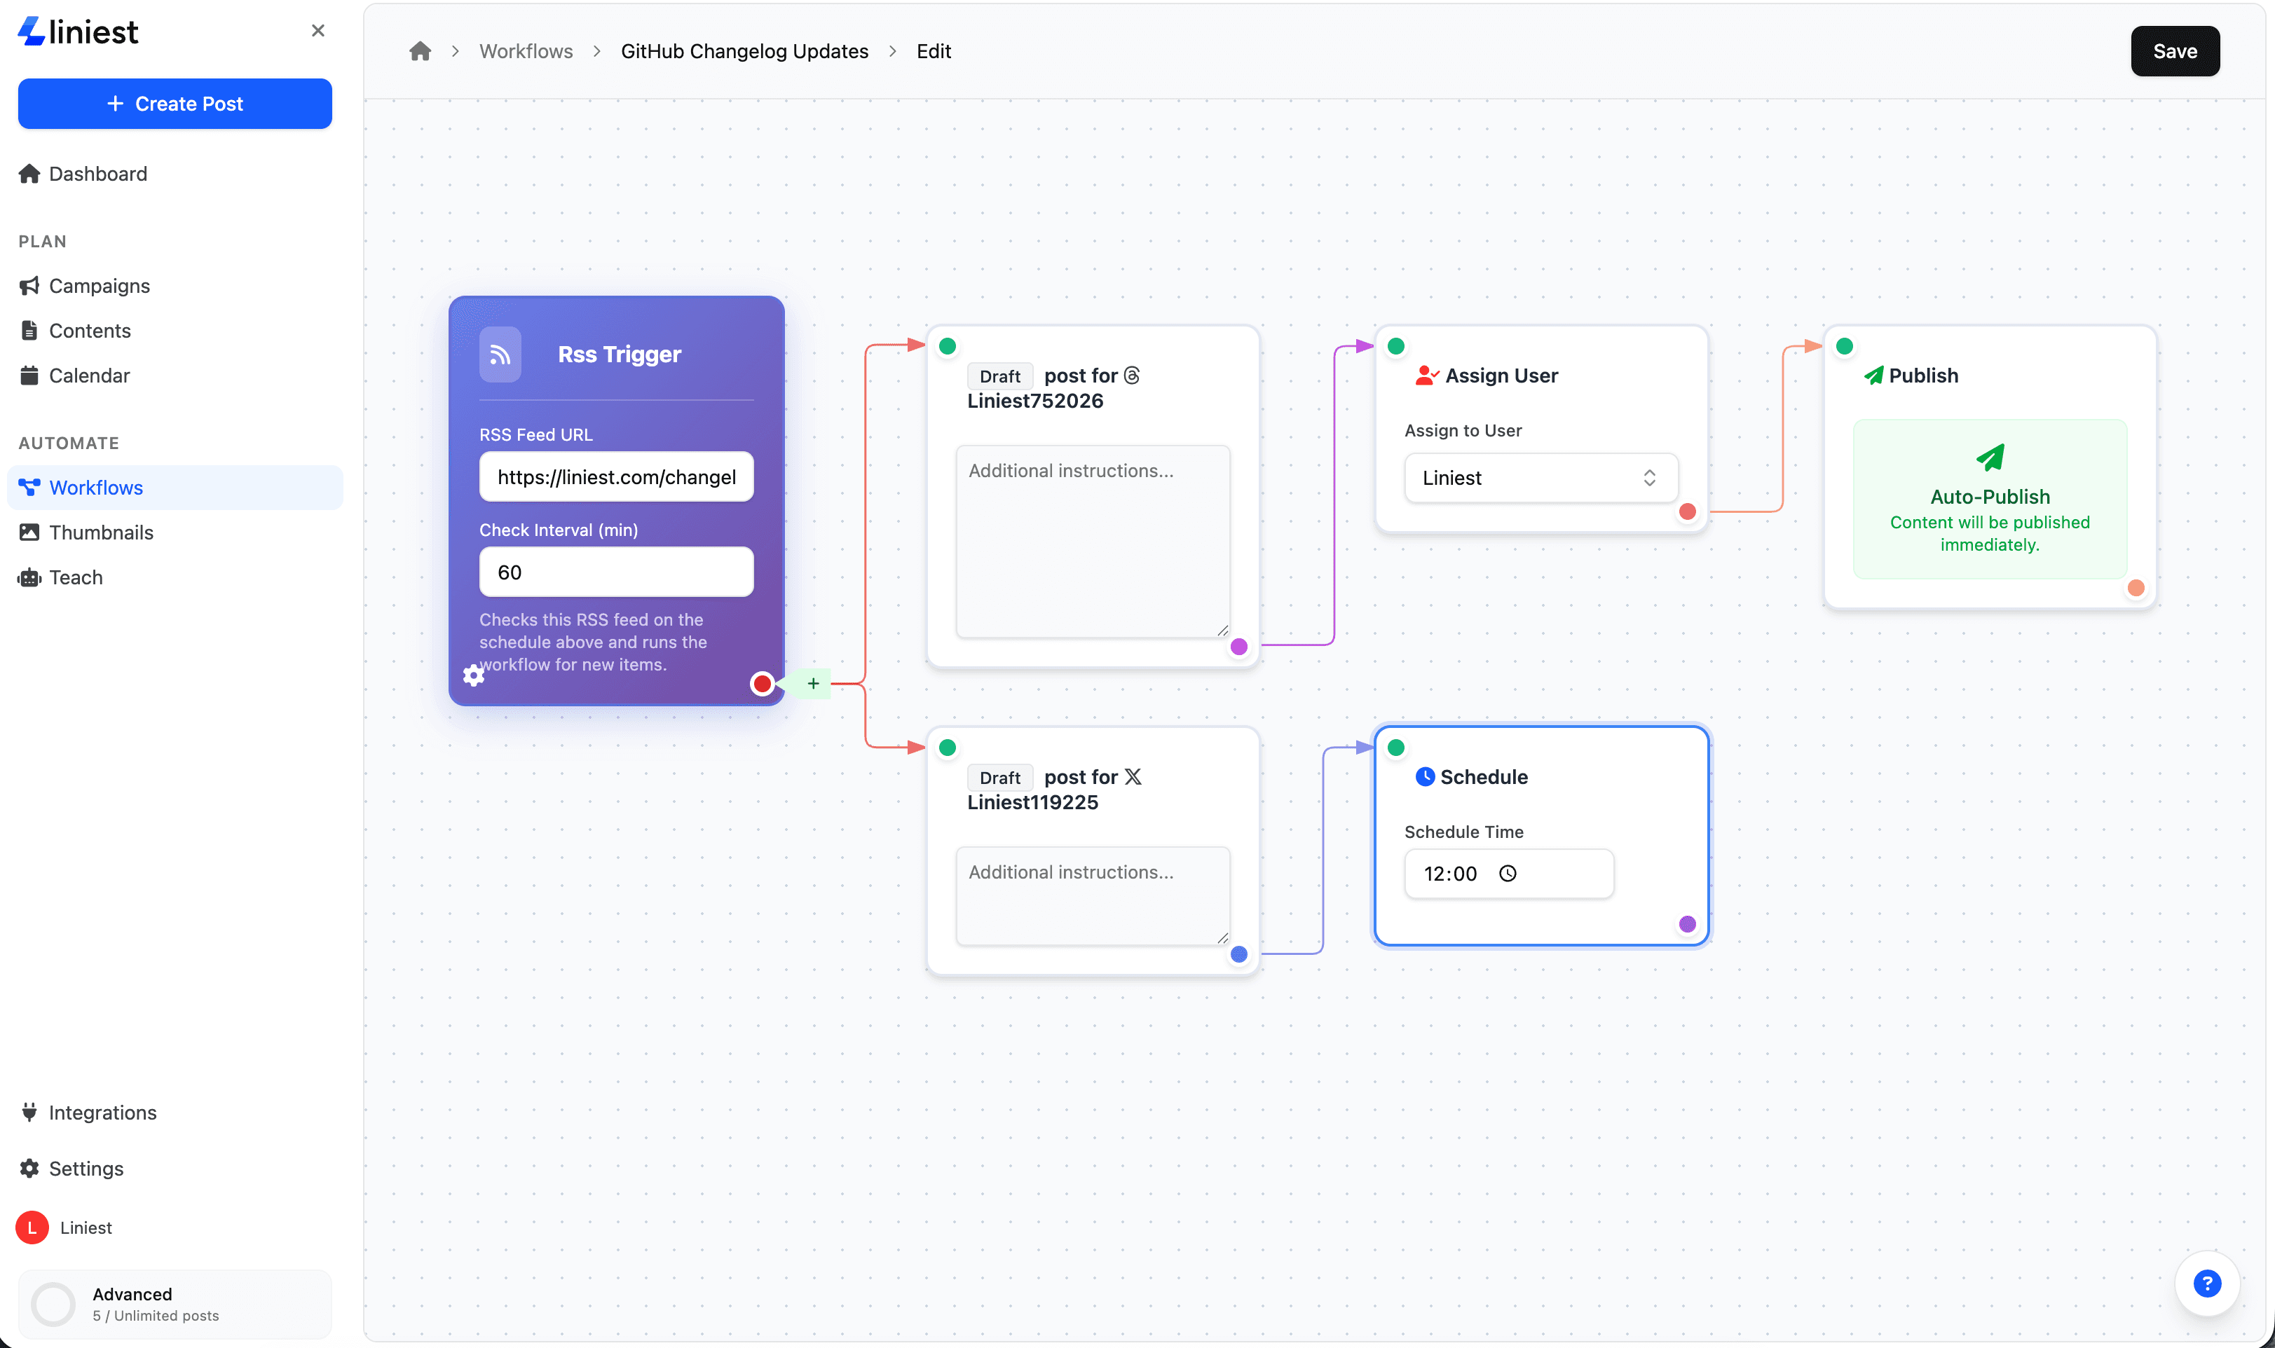Open the Teach feature in the sidebar
Viewport: 2275px width, 1348px height.
pyautogui.click(x=76, y=578)
